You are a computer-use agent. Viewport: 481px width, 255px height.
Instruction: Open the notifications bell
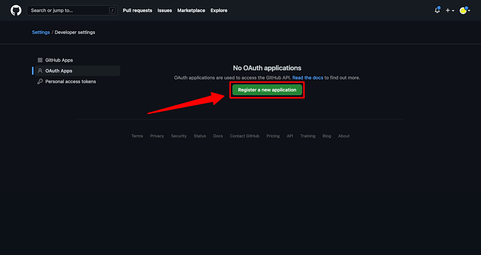pyautogui.click(x=437, y=10)
